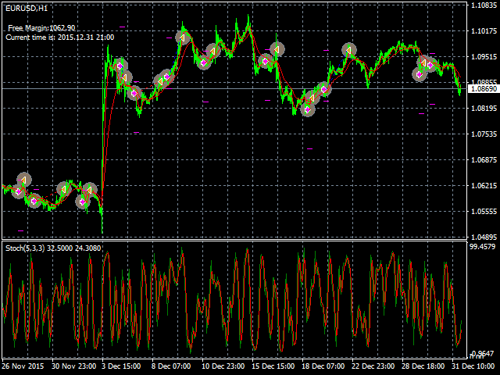Select the 10 Dec 23:00 time axis label
The width and height of the screenshot is (500, 375).
(223, 366)
